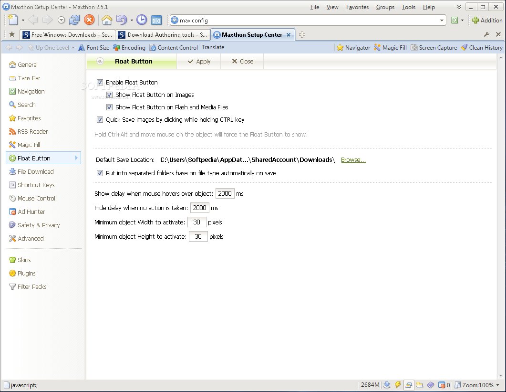
Task: Expand the undo dropdown arrow
Action: [132, 21]
